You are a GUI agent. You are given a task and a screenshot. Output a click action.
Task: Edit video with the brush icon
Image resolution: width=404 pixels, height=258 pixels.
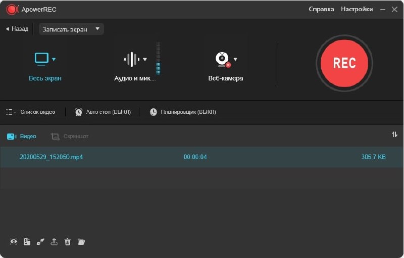pyautogui.click(x=40, y=242)
